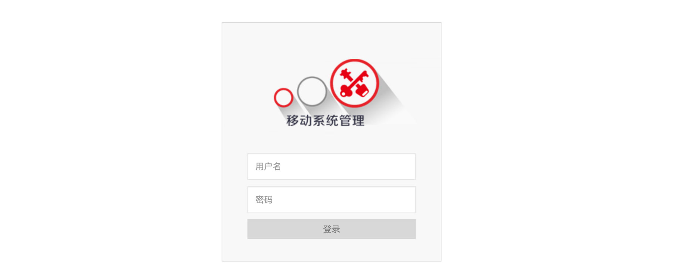
Task: Click the 用户名 placeholder text
Action: coord(268,166)
